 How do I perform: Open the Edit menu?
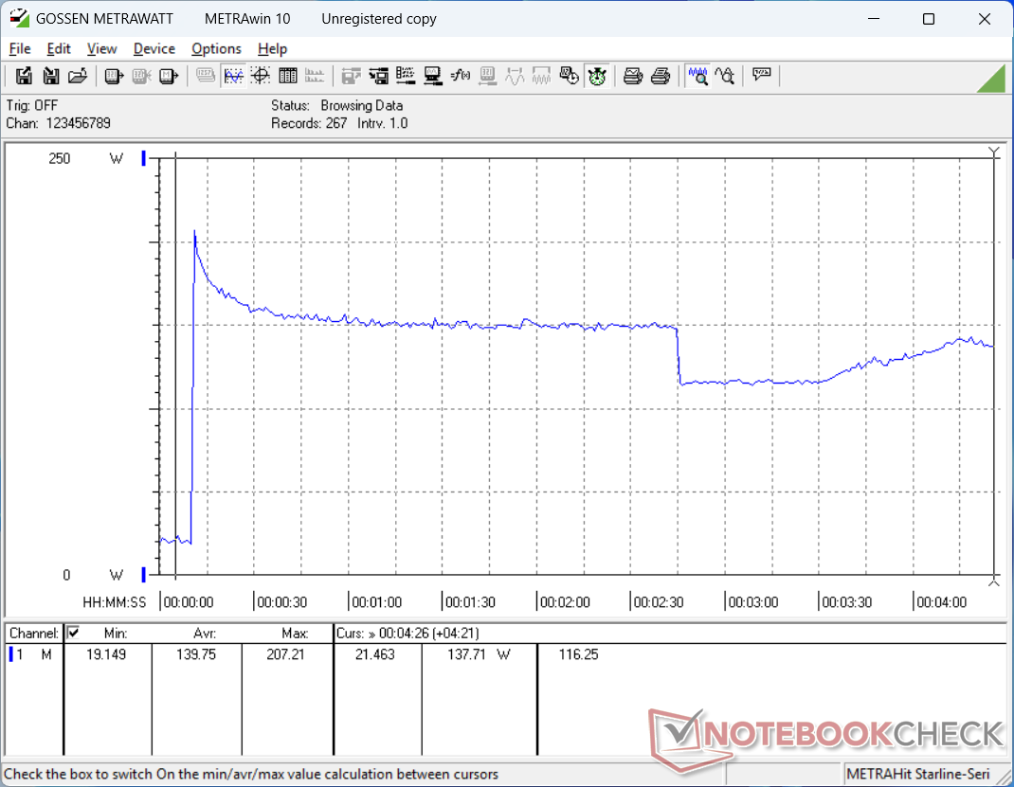point(59,48)
